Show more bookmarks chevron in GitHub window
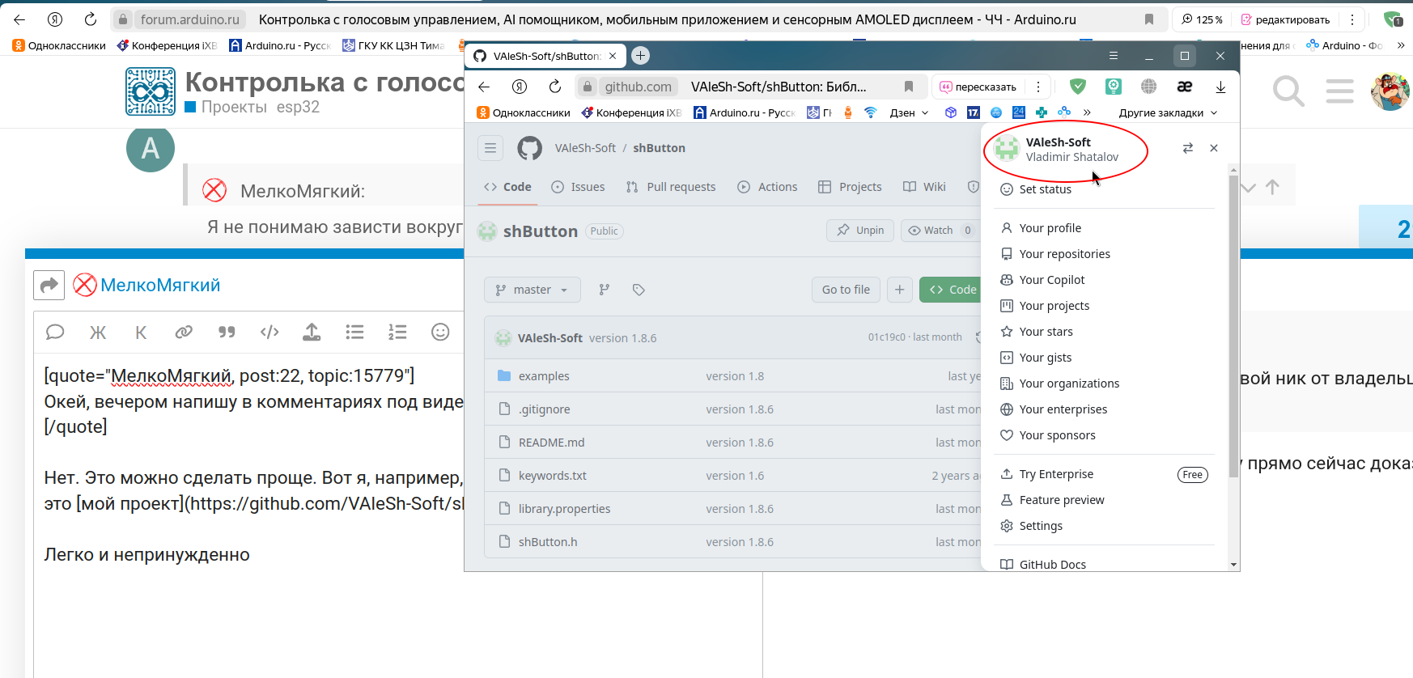This screenshot has width=1413, height=678. coord(1087,112)
